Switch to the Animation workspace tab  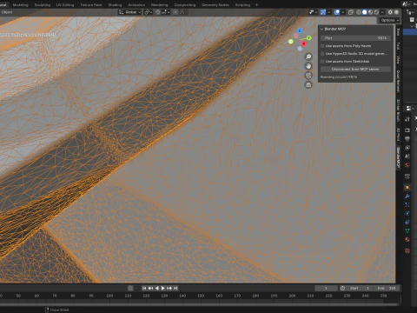pos(136,5)
